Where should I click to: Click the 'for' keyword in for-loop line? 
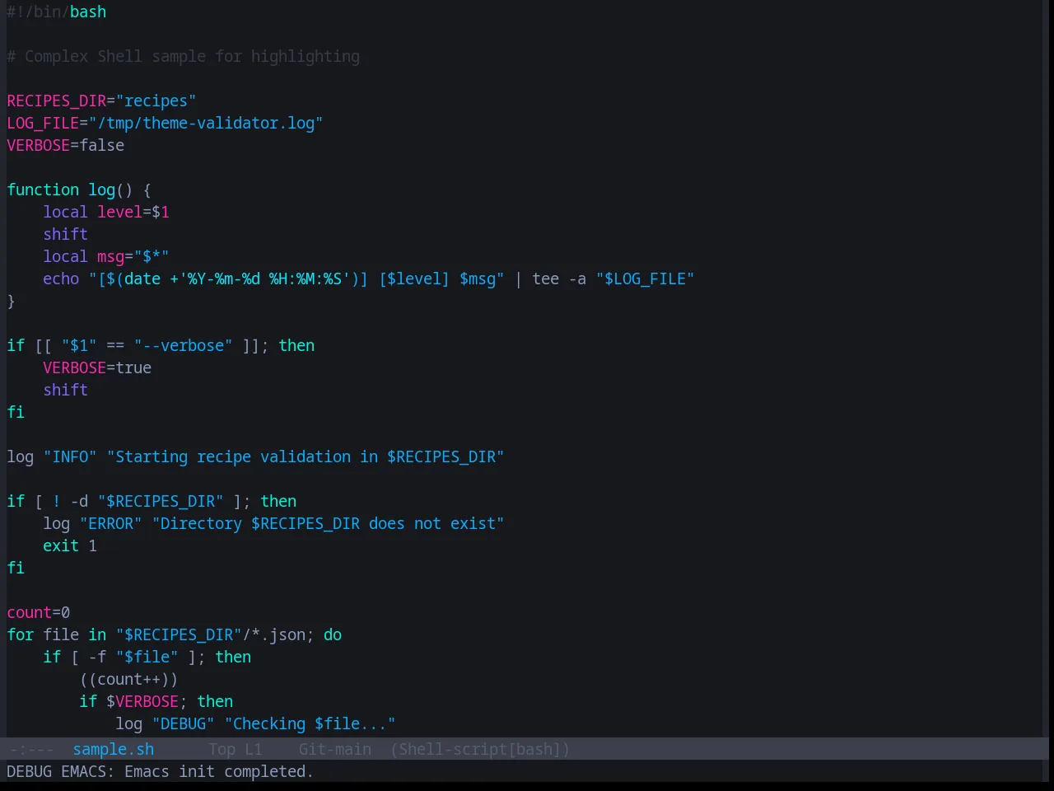21,634
